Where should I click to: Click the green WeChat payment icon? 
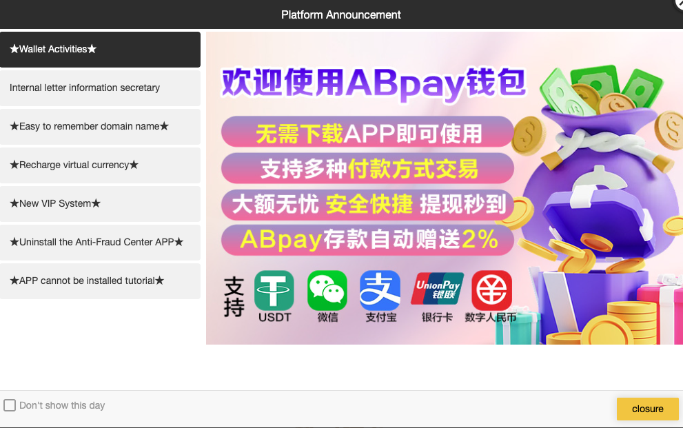pyautogui.click(x=327, y=290)
